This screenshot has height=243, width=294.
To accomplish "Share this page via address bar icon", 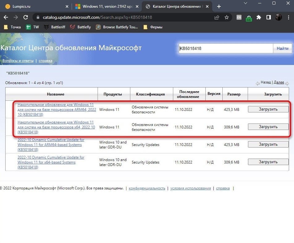I will point(217,17).
